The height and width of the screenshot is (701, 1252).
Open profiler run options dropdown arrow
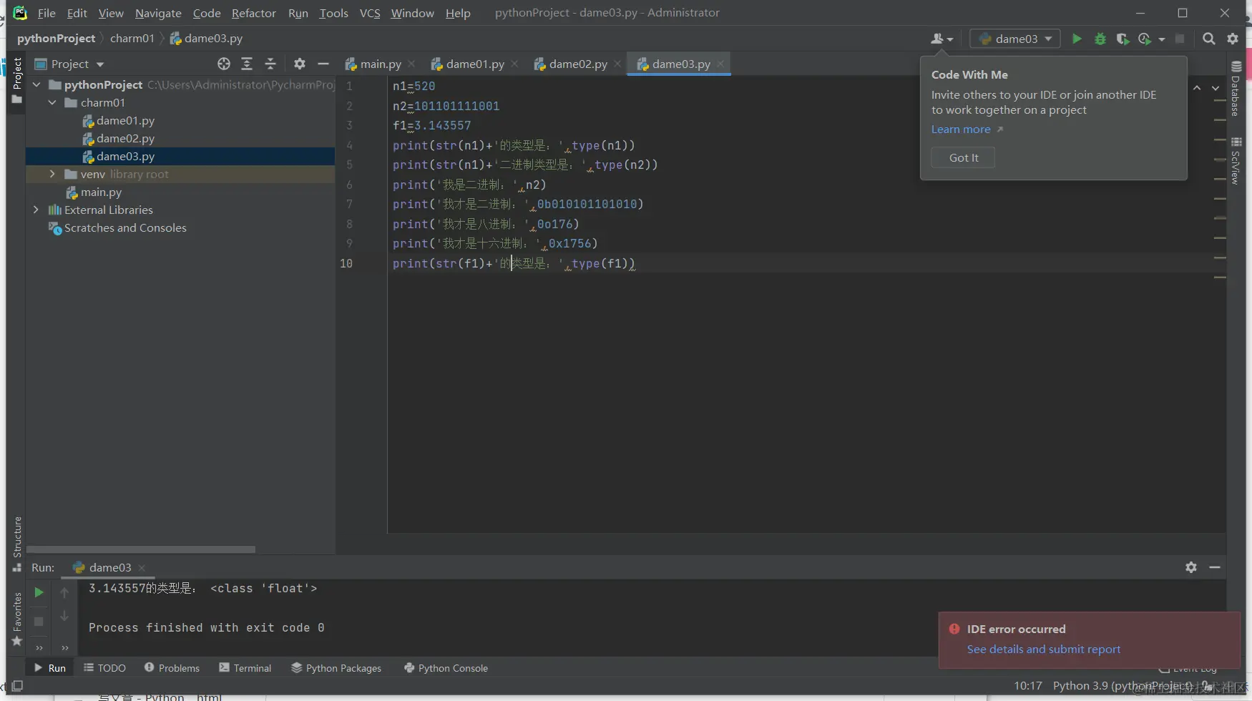(1162, 39)
